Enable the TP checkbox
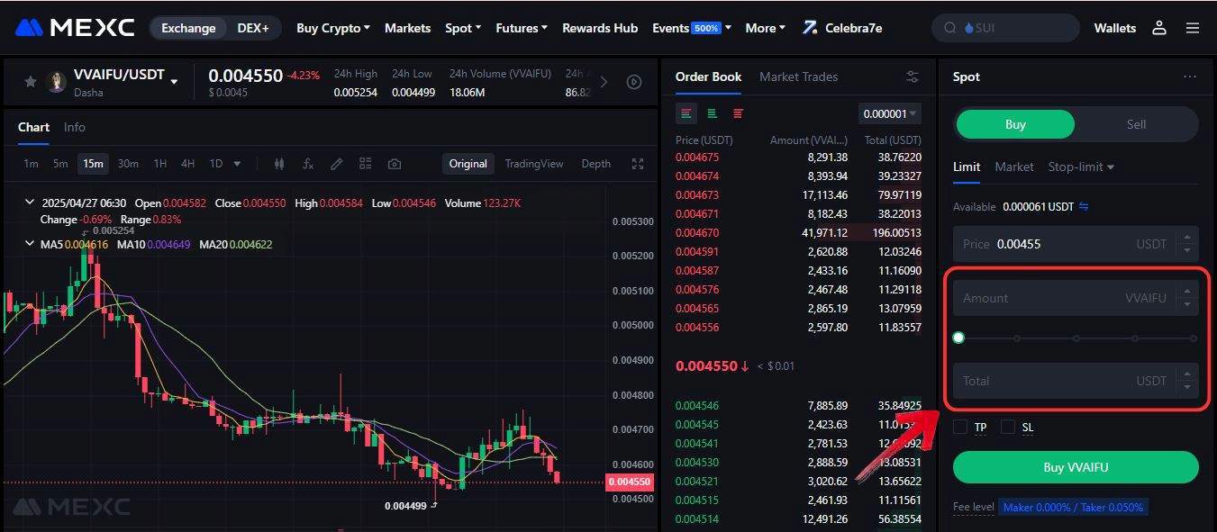 pos(960,427)
